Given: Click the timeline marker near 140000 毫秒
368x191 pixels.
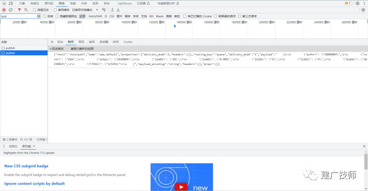Looking at the screenshot, I should tap(175, 26).
